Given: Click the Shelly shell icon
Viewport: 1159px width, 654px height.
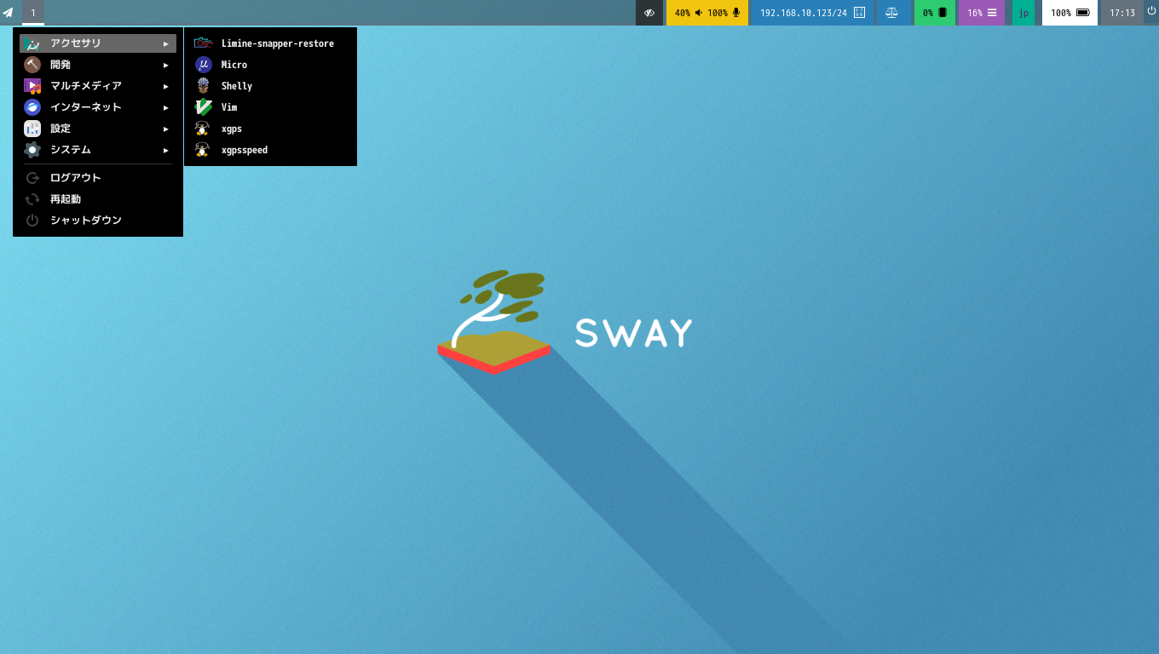Looking at the screenshot, I should tap(203, 86).
